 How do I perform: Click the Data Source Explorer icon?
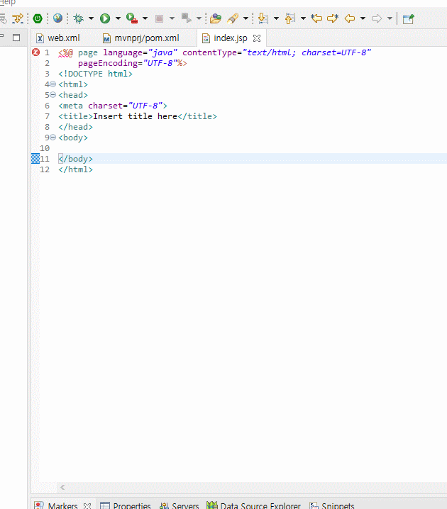click(x=212, y=505)
